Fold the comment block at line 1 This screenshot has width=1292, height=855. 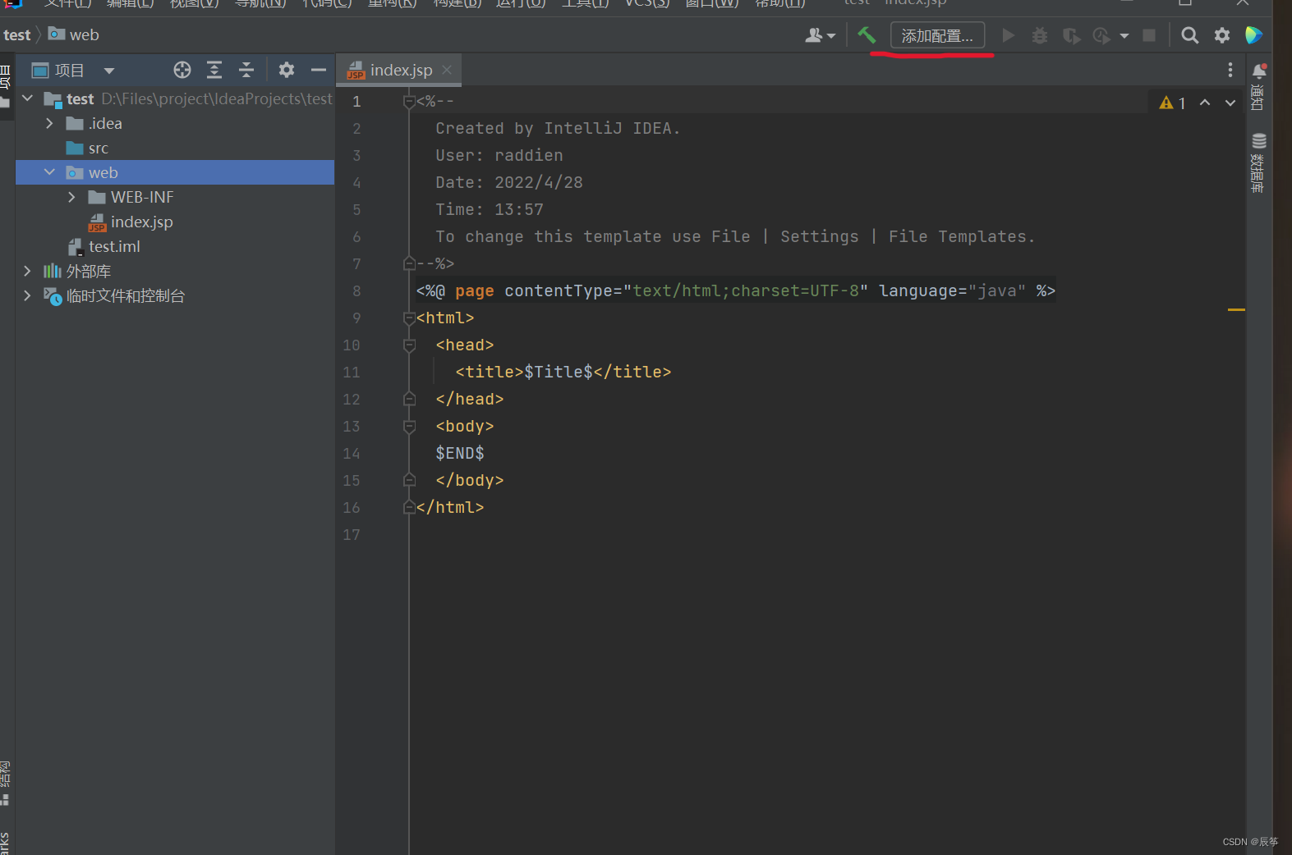click(x=409, y=102)
